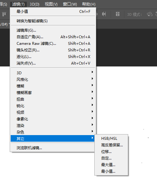157x184 pixels.
Task: Open the 窗口(W) menu
Action: point(70,4)
